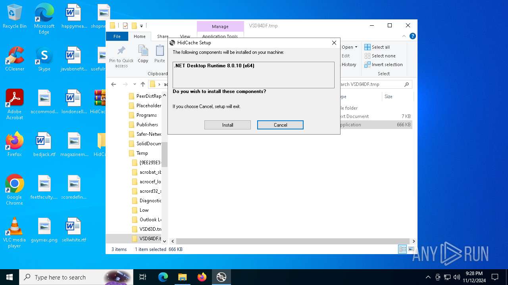This screenshot has height=285, width=508.
Task: Select the accommod image file icon
Action: 44,102
